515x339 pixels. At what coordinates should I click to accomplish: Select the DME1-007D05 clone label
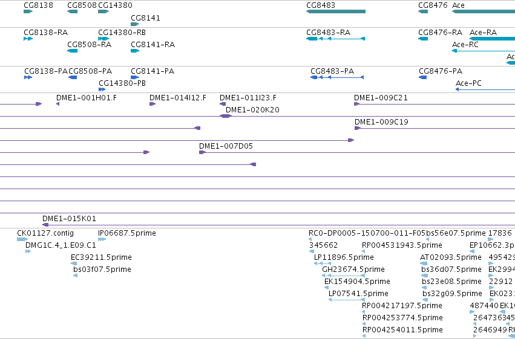tap(226, 146)
